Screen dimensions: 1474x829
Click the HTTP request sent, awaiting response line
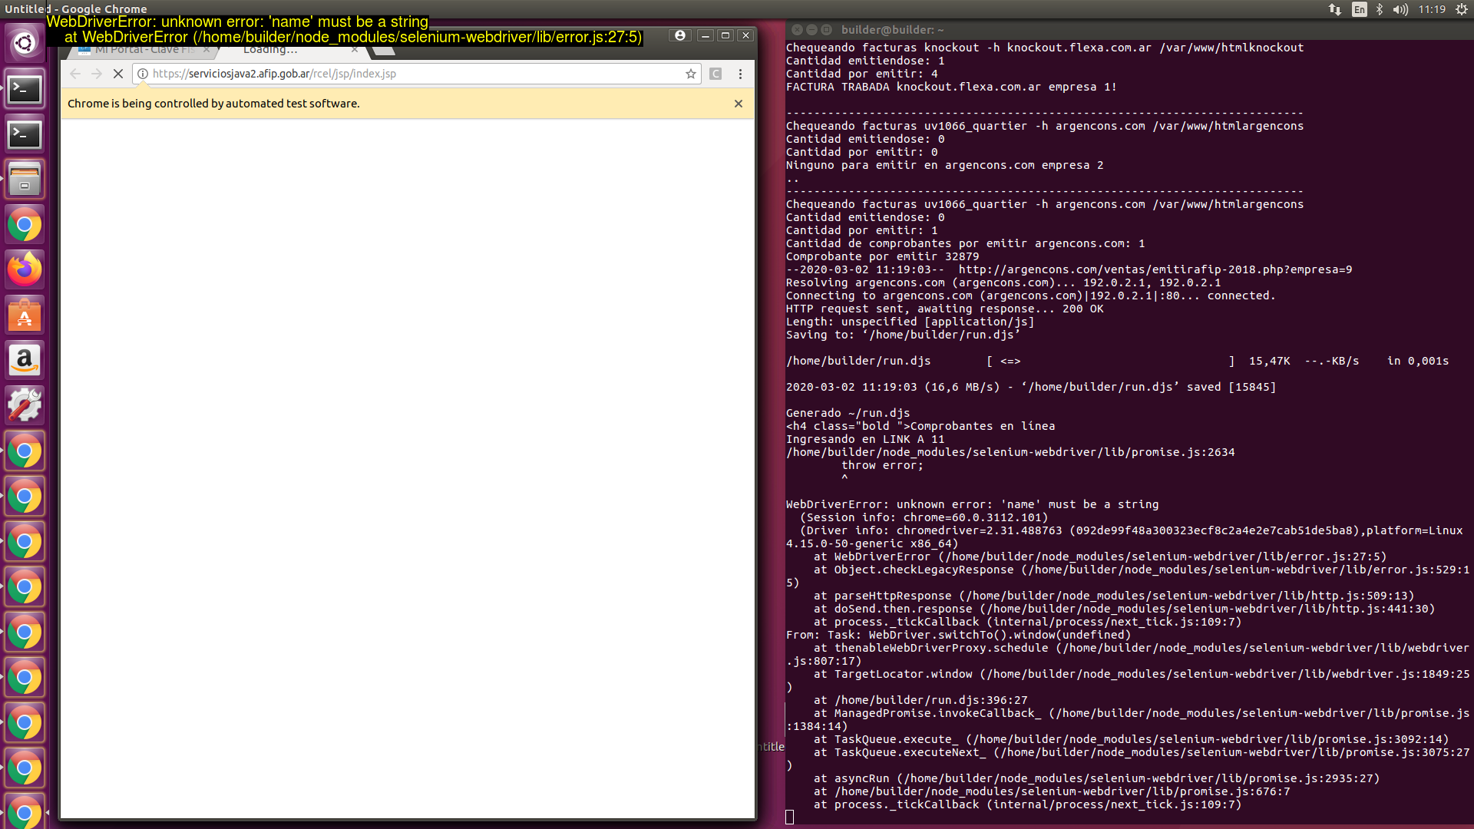(944, 309)
